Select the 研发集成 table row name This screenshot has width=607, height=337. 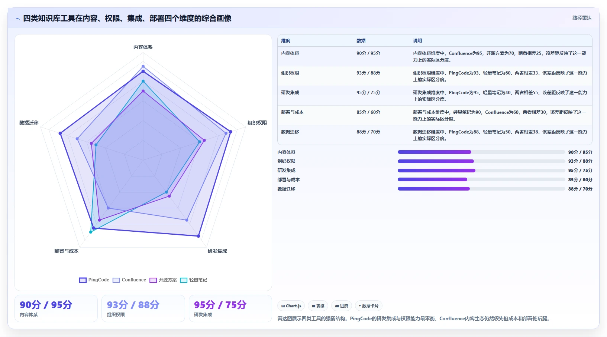(290, 93)
